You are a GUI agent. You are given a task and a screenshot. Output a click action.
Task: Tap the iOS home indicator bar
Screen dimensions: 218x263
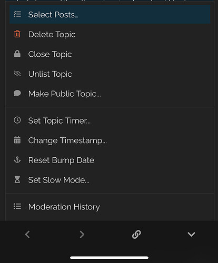(109, 258)
